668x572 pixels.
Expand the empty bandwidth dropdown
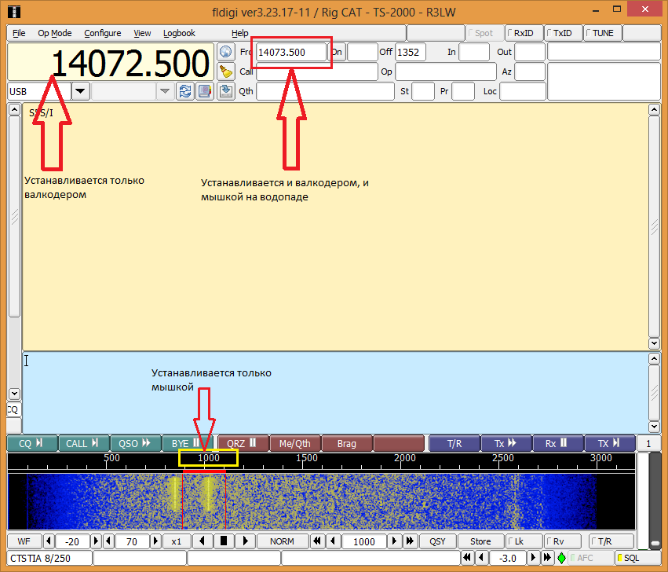tap(165, 91)
